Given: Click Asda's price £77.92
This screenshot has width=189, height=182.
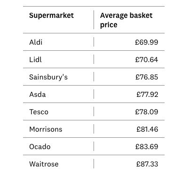Looking at the screenshot, I should [147, 95].
